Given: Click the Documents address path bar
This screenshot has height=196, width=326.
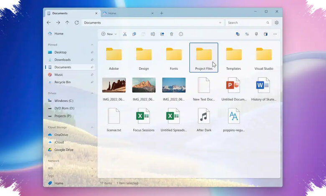Looking at the screenshot, I should coord(153,23).
